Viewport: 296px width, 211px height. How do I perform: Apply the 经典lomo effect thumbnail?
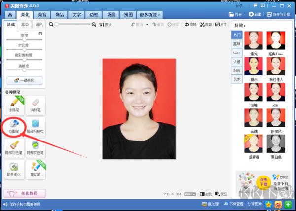point(276,40)
